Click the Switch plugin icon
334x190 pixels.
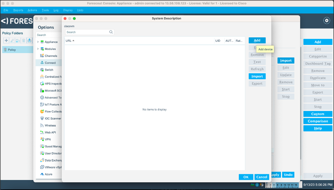coord(42,70)
